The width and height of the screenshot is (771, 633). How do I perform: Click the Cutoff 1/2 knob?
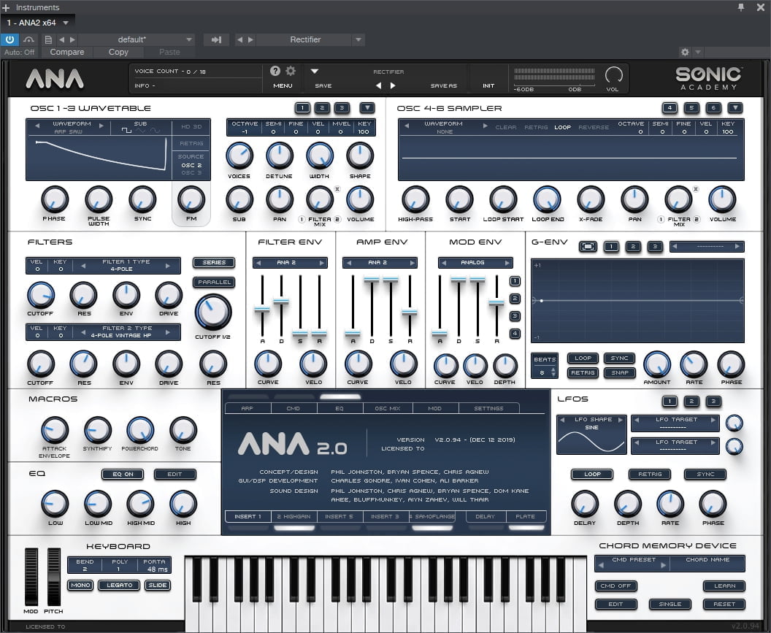coord(213,312)
